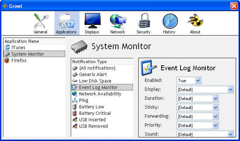Click the Ping network icon
The height and width of the screenshot is (141, 240).
[75, 100]
